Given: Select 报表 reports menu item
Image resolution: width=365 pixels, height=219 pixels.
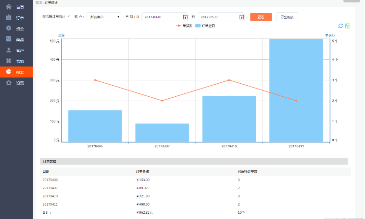Looking at the screenshot, I should point(16,72).
